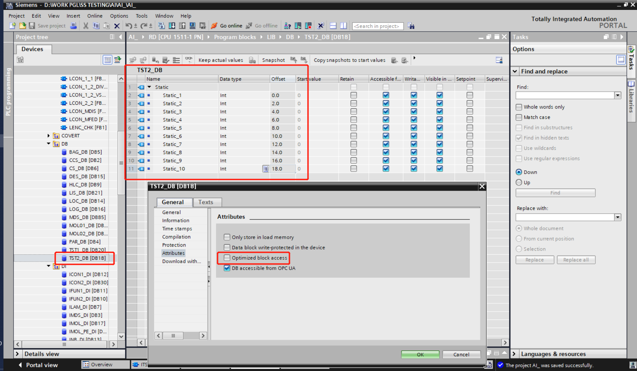Open the Online menu
Viewport: 637px width, 371px height.
(95, 16)
